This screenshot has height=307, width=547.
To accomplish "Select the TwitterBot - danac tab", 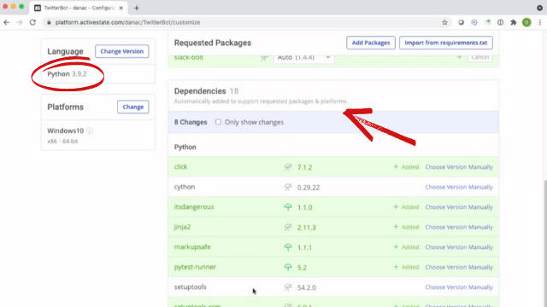I will pos(79,8).
